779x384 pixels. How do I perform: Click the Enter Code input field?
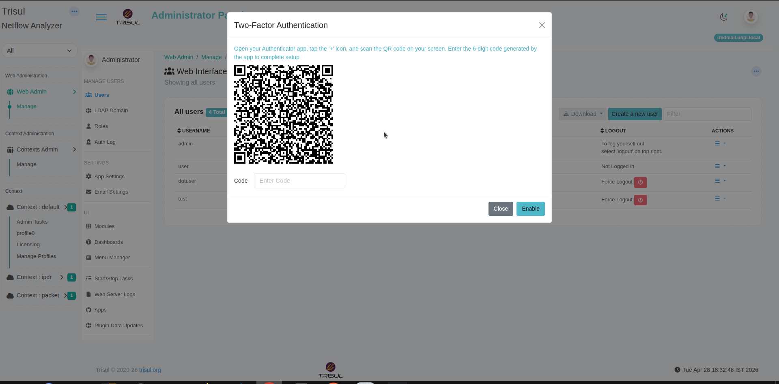coord(299,181)
